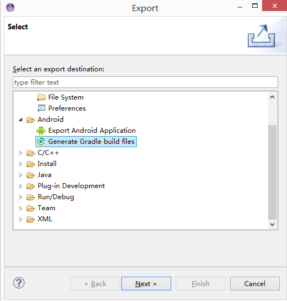Select 'Export Android Application' entry
Viewport: 287px width, 301px height.
[x=92, y=131]
